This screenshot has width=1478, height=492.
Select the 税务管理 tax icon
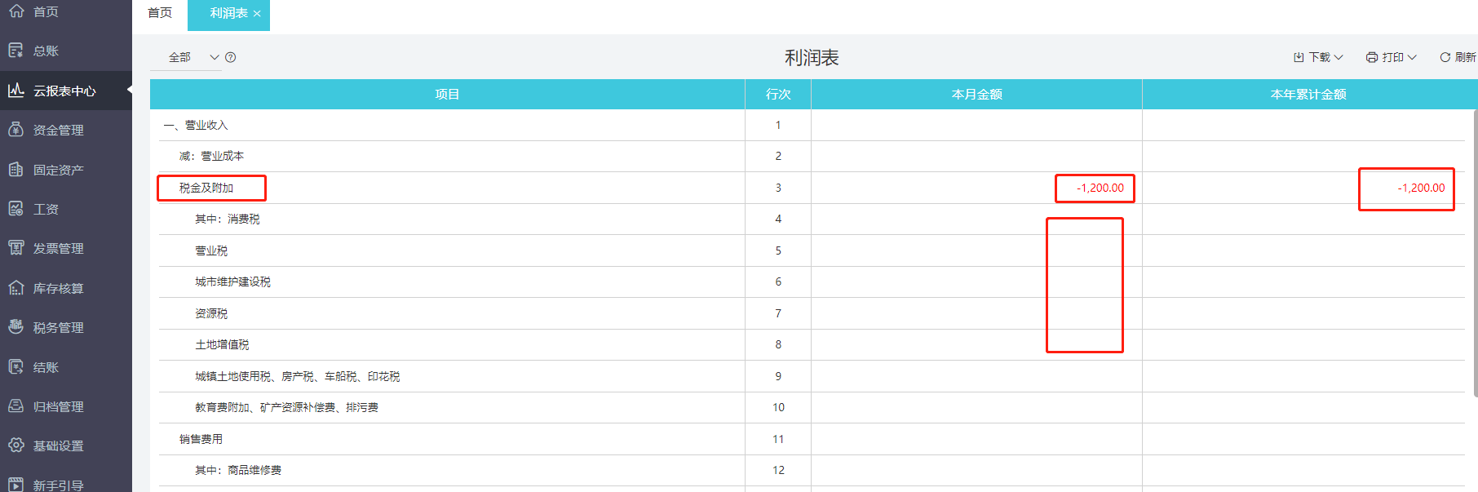point(15,327)
